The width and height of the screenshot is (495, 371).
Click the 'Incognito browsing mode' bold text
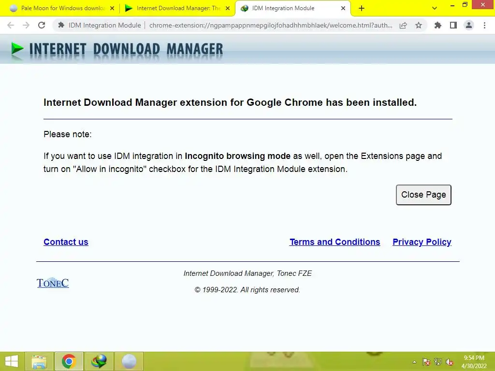(x=237, y=156)
